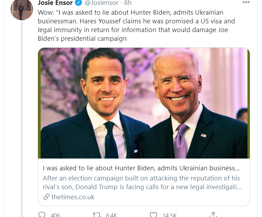Click the share arrow icon
Screen dimensions: 262x217
[213, 215]
